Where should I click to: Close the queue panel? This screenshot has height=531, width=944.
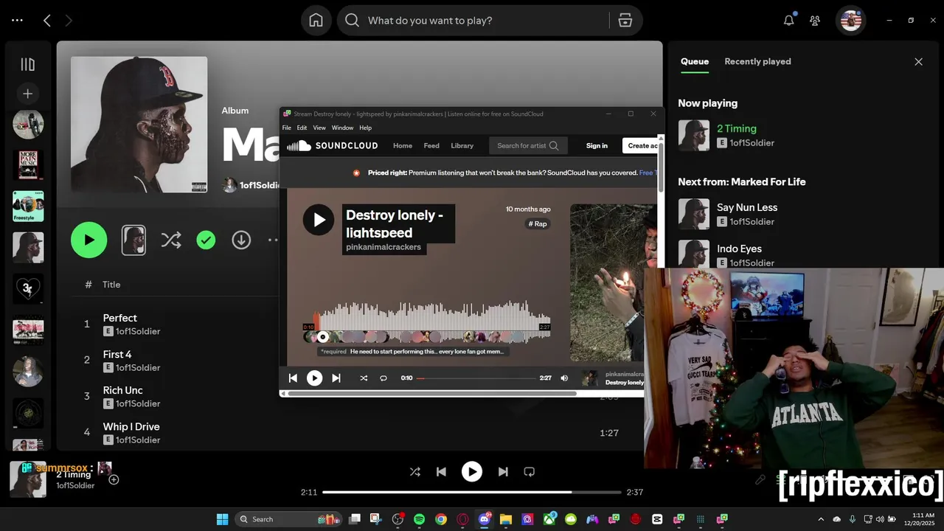pos(918,62)
